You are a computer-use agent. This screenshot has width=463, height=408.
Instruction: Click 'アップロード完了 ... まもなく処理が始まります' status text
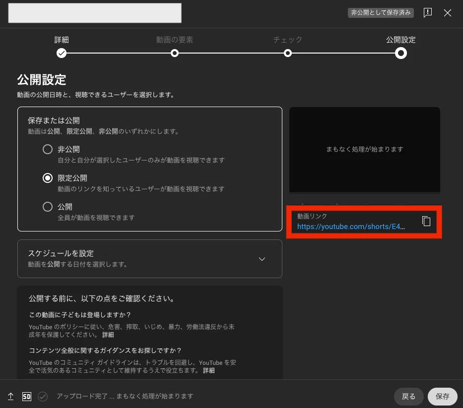pyautogui.click(x=125, y=396)
